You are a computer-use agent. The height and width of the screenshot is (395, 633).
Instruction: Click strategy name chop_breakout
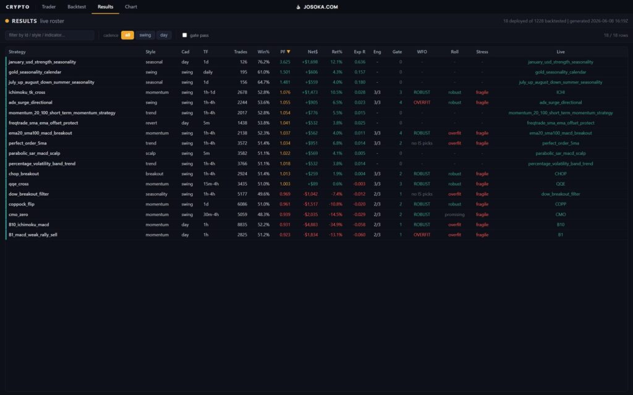tap(24, 173)
